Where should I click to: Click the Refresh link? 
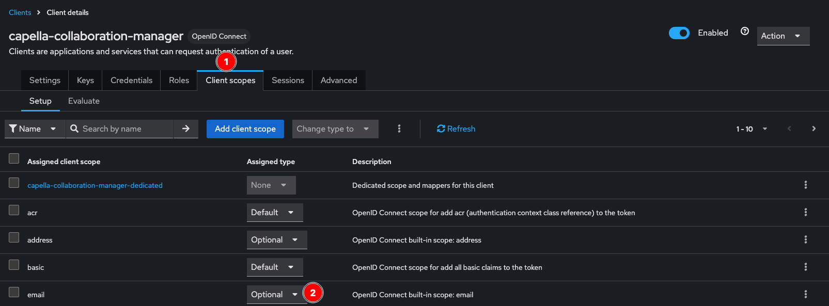point(456,129)
